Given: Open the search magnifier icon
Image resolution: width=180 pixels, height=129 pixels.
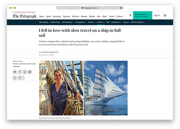Looking at the screenshot, I should (130, 15).
